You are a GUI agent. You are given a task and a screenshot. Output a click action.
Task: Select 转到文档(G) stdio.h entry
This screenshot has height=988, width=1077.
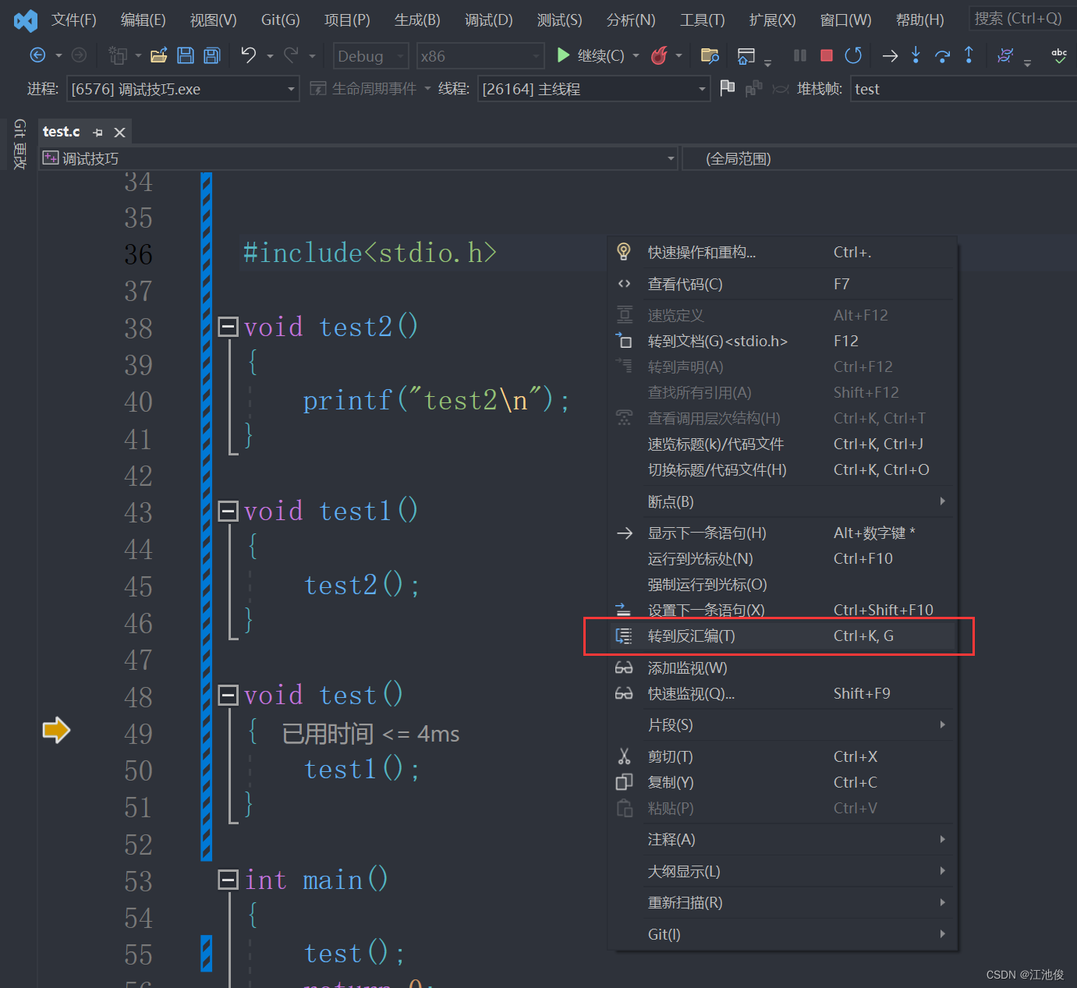coord(783,342)
